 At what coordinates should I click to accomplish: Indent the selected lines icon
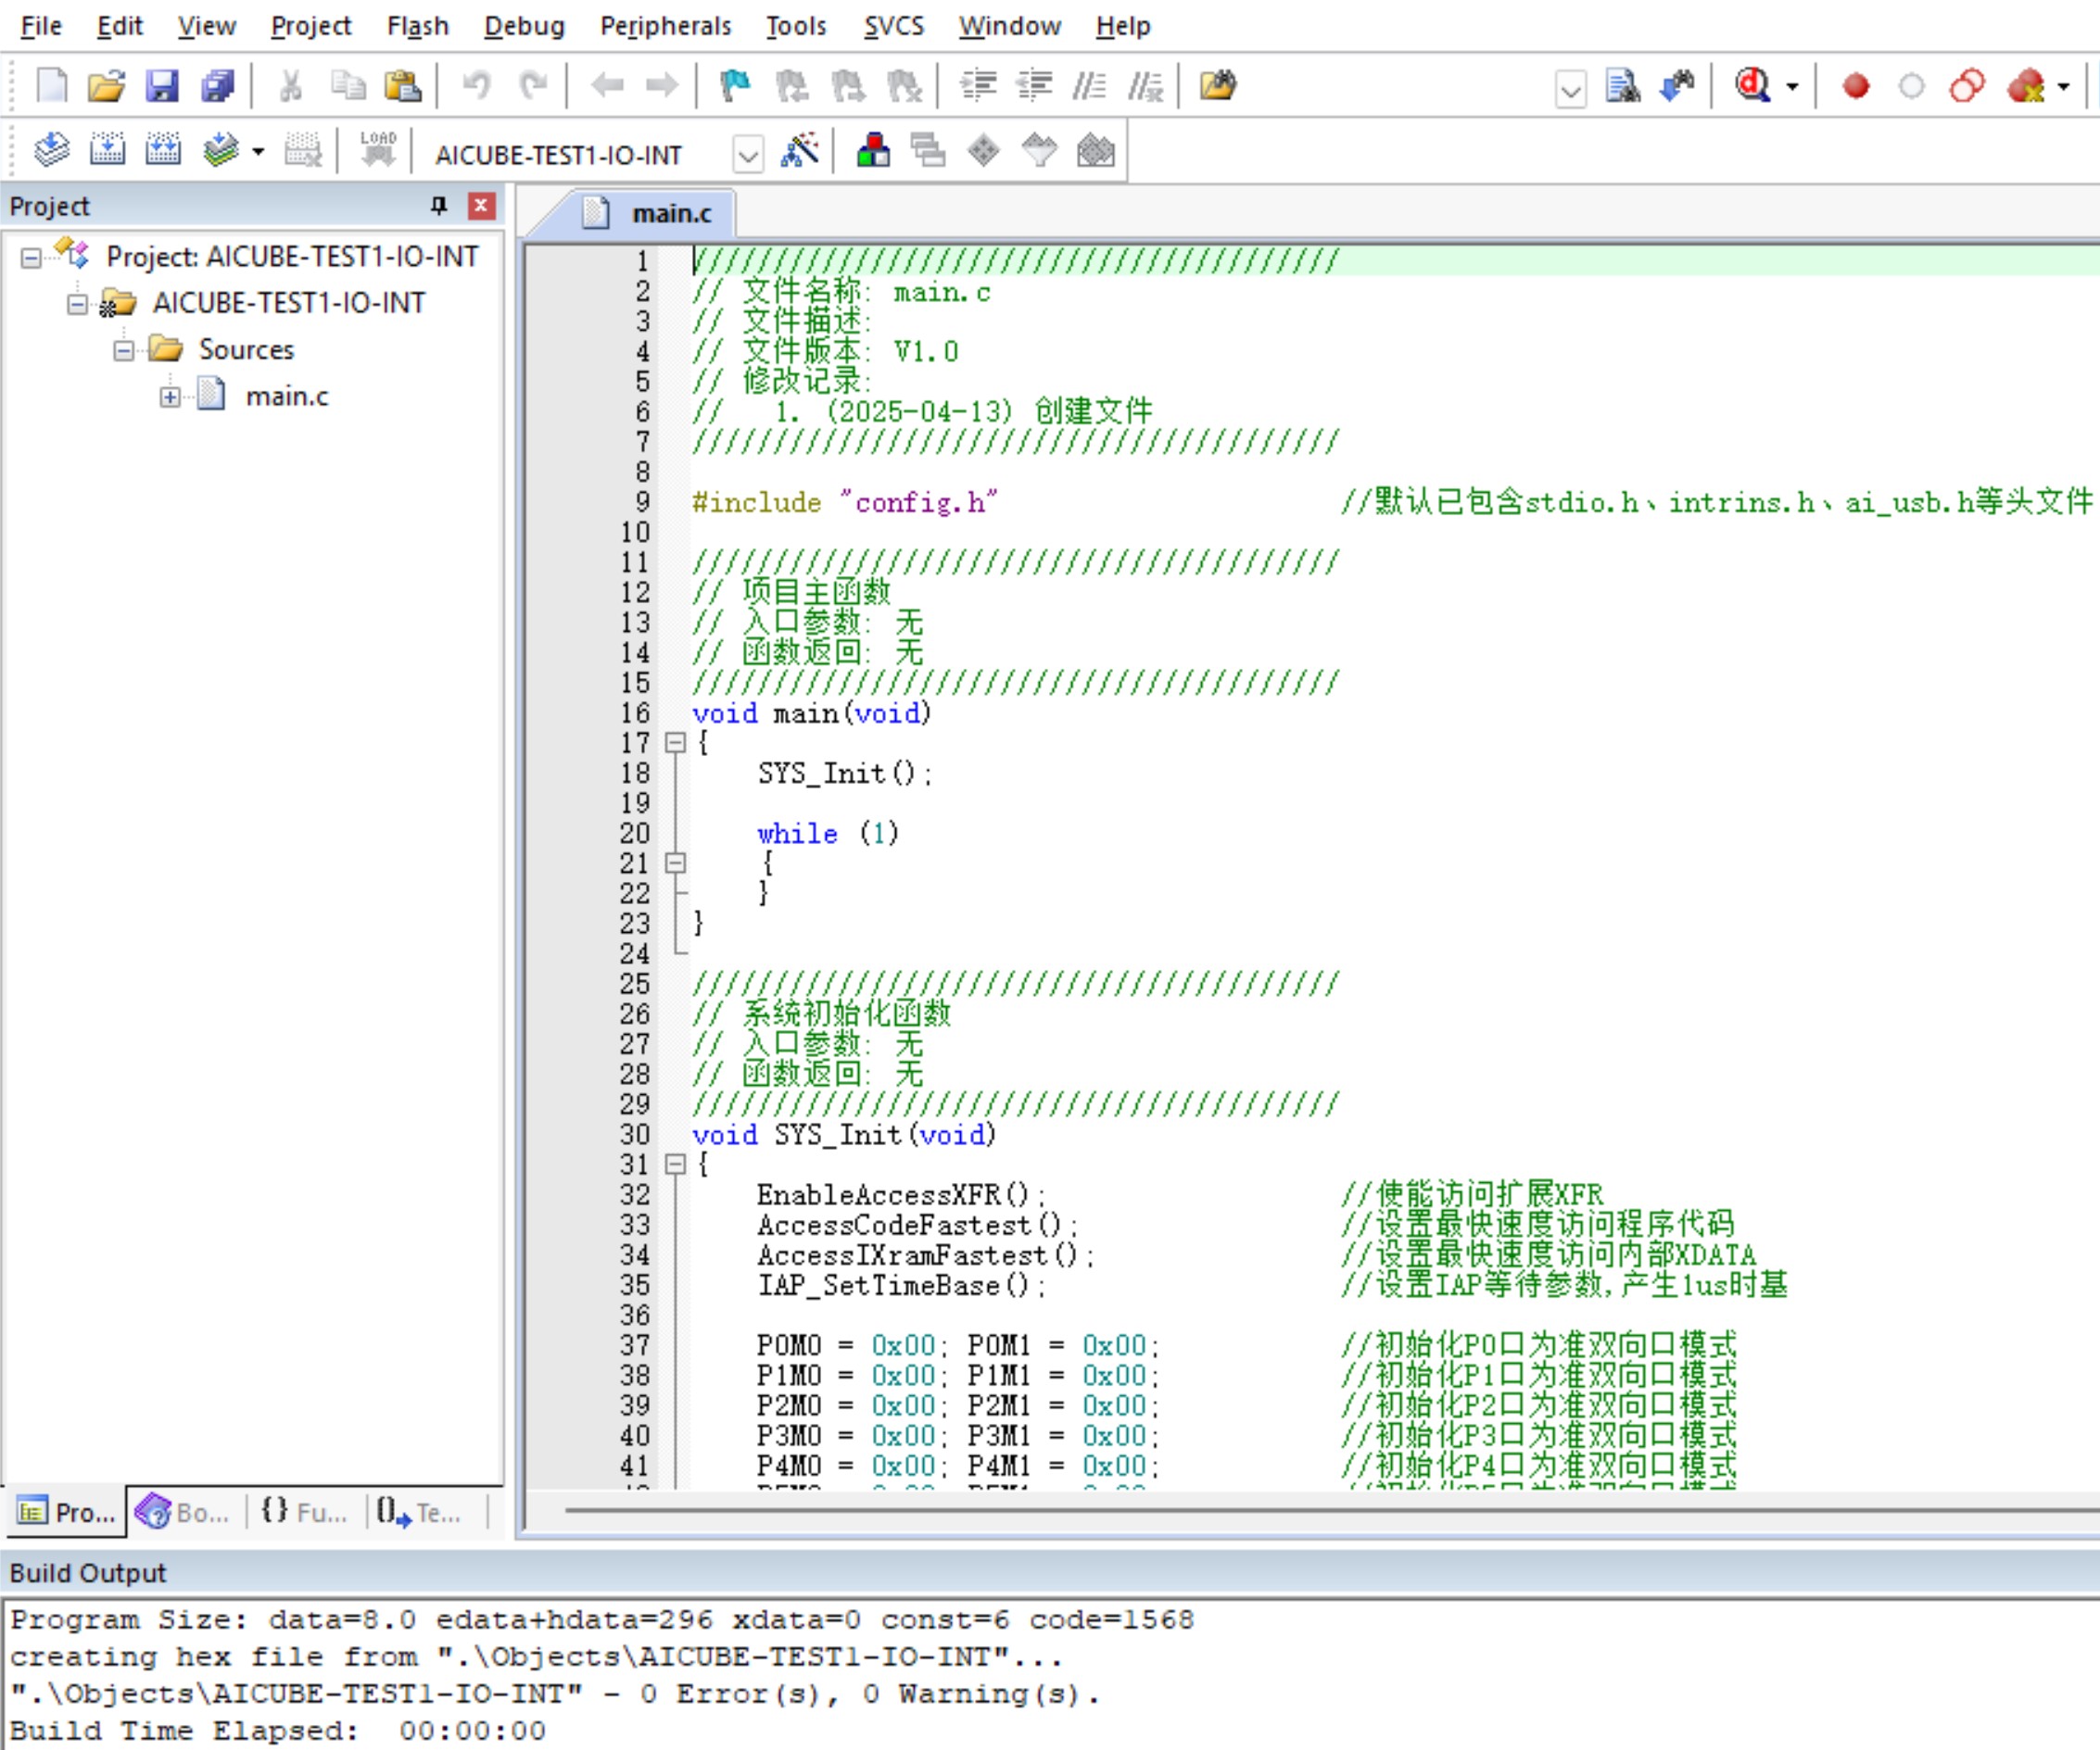978,86
